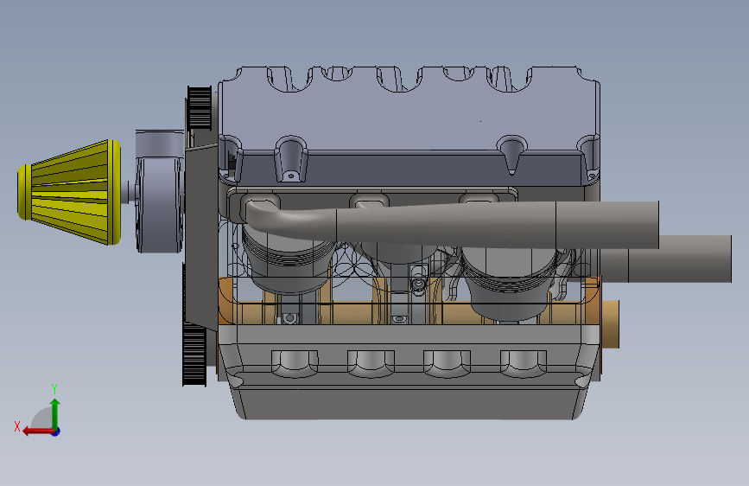Image resolution: width=749 pixels, height=486 pixels.
Task: Select the upper black toothed timing pulley
Action: tap(200, 108)
